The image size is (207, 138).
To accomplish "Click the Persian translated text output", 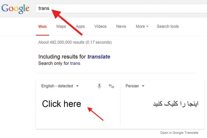I will pyautogui.click(x=176, y=104).
